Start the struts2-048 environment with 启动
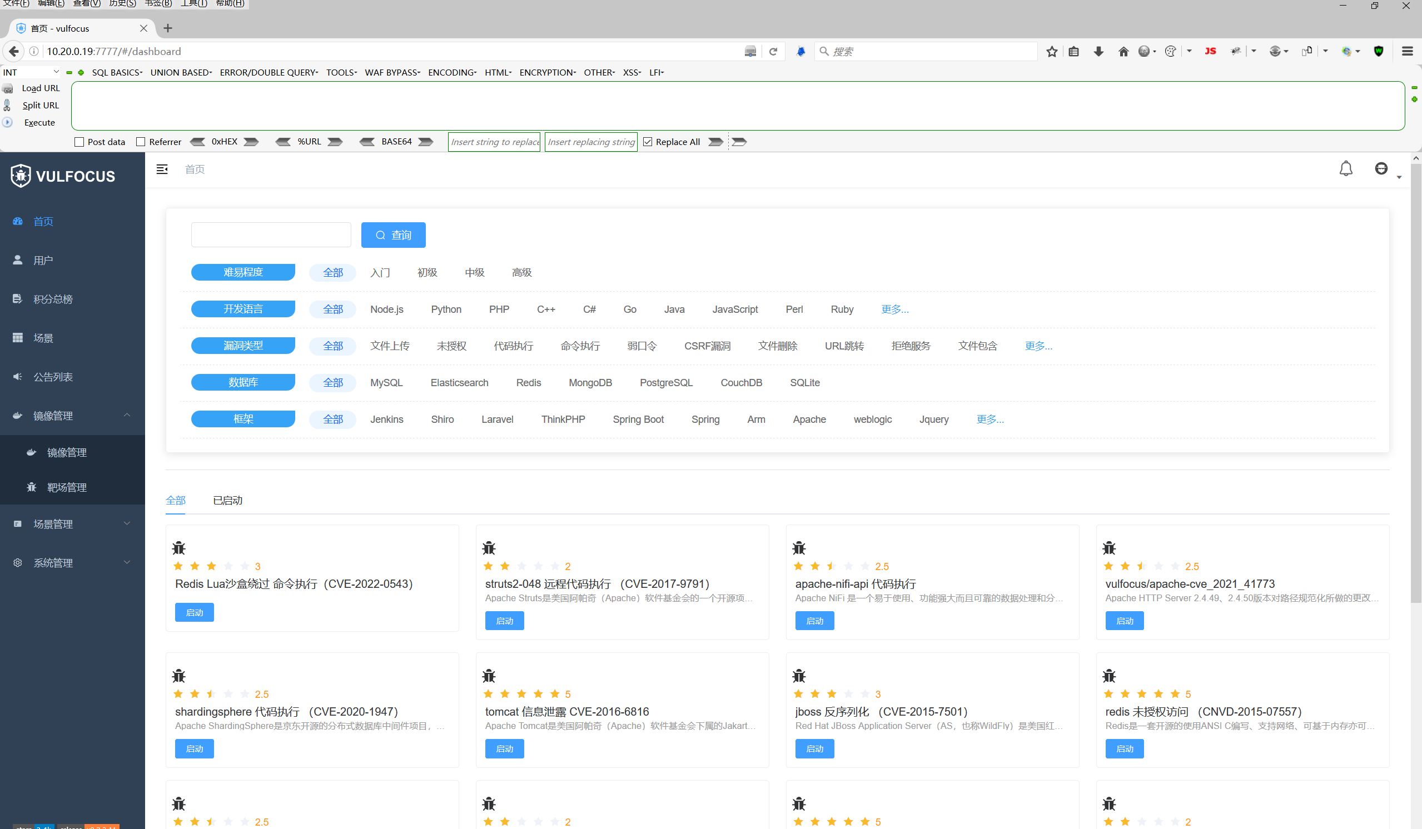 point(504,621)
